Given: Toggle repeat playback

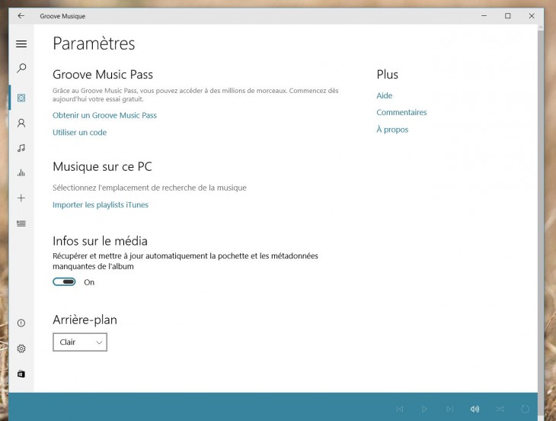Looking at the screenshot, I should 525,409.
